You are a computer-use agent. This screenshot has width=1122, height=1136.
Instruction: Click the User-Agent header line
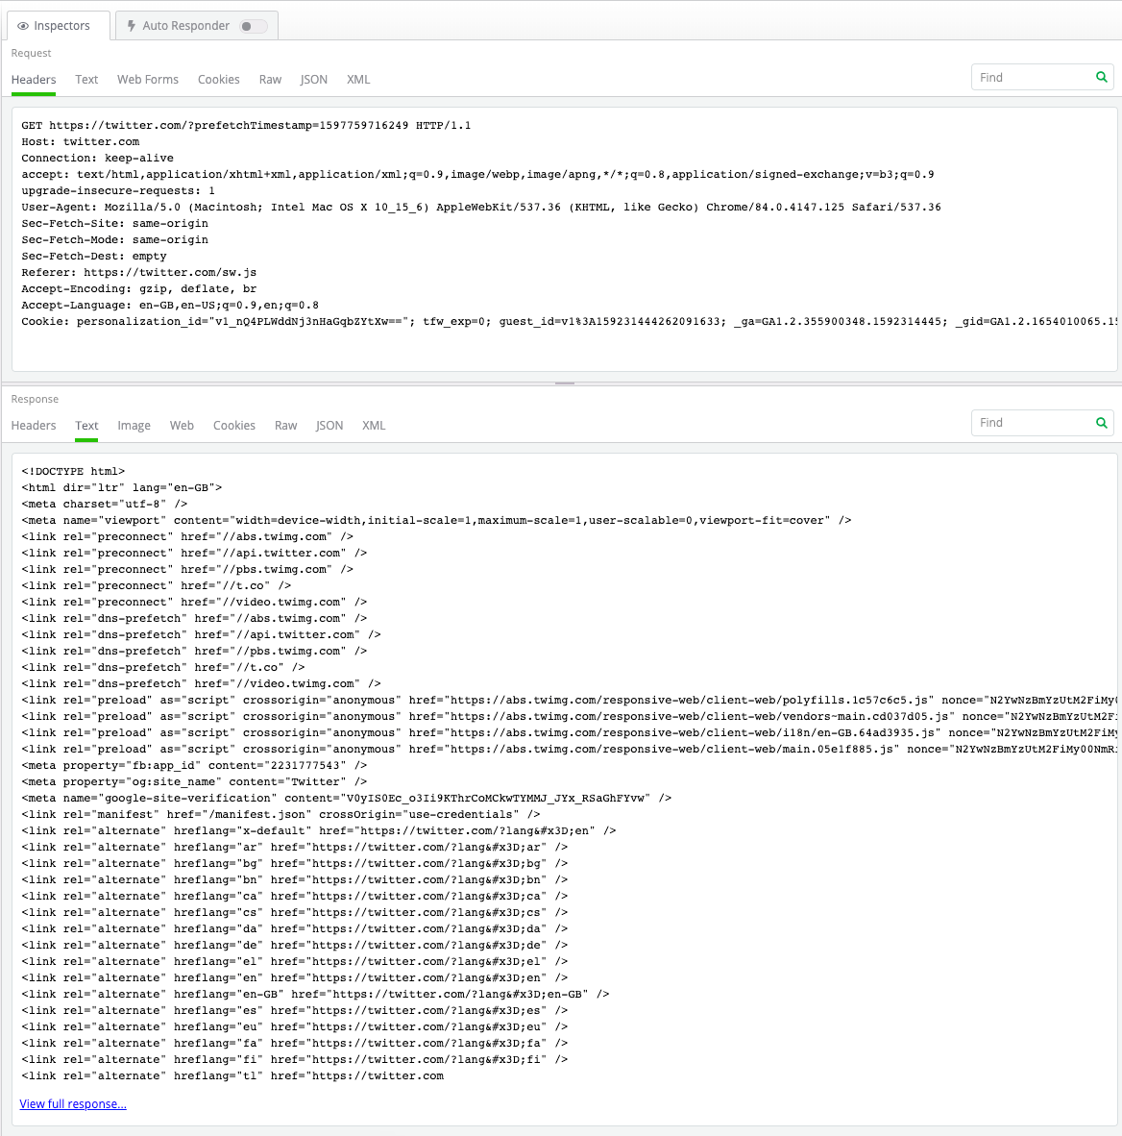pos(481,208)
